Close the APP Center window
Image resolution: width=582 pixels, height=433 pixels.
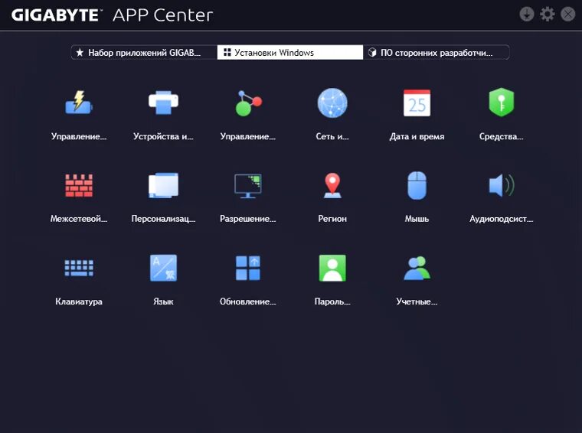pos(567,14)
